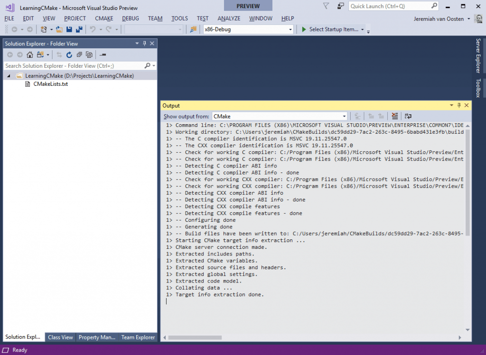Open the user account dropdown arrow
Screen dimensions: 486x355
[468, 18]
